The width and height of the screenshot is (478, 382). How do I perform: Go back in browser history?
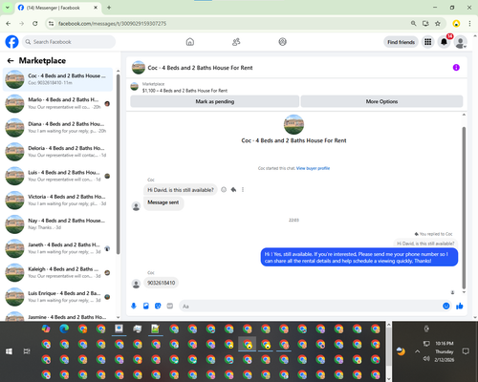(x=9, y=23)
